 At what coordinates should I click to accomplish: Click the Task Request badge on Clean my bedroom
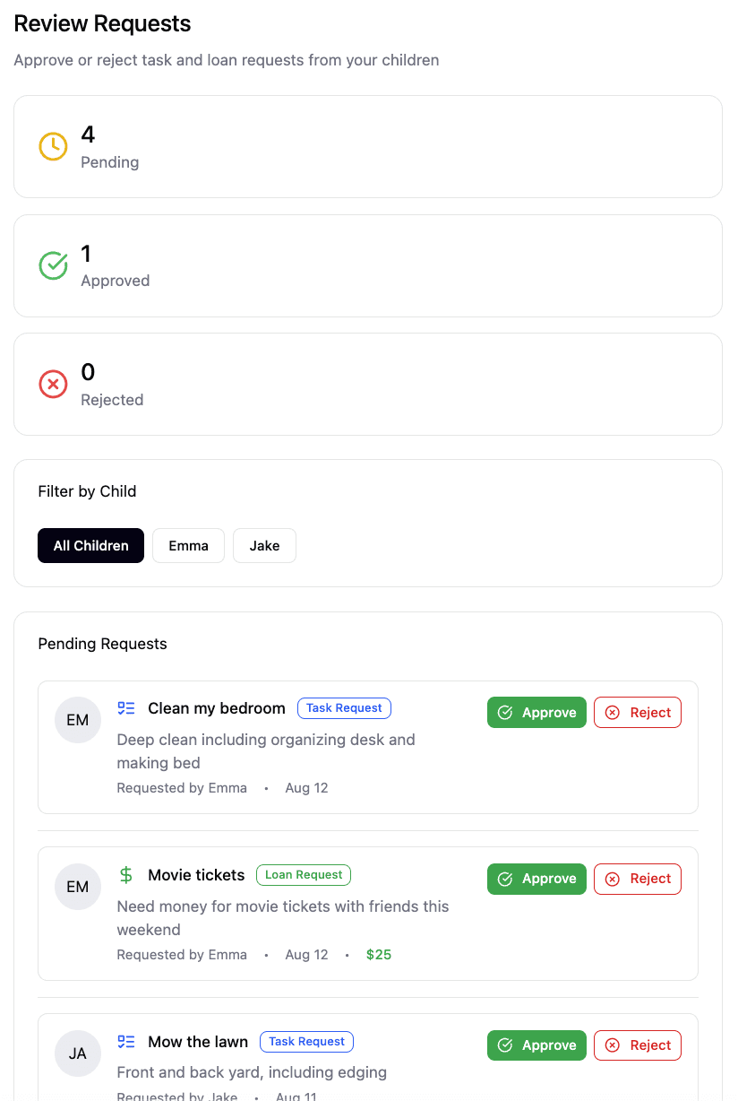click(344, 708)
